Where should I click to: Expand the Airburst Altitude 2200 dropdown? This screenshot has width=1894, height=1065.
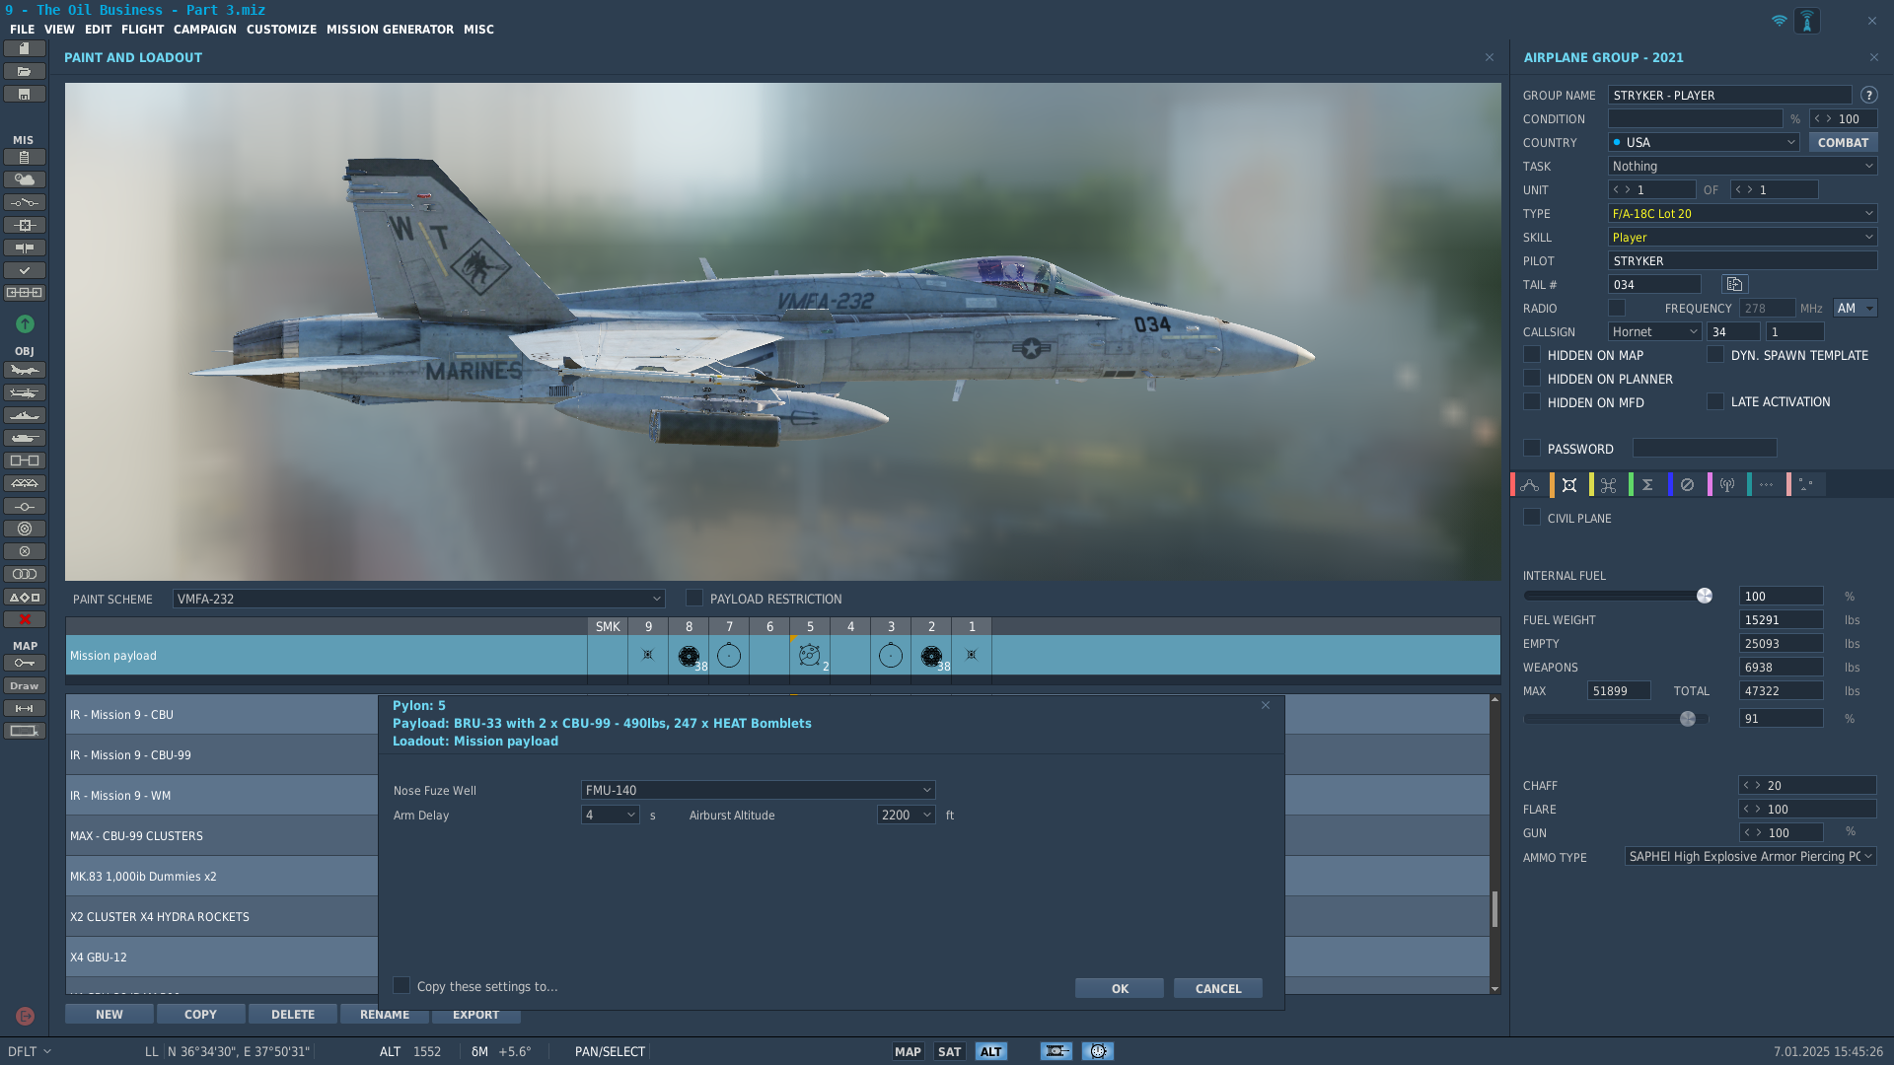pos(906,815)
